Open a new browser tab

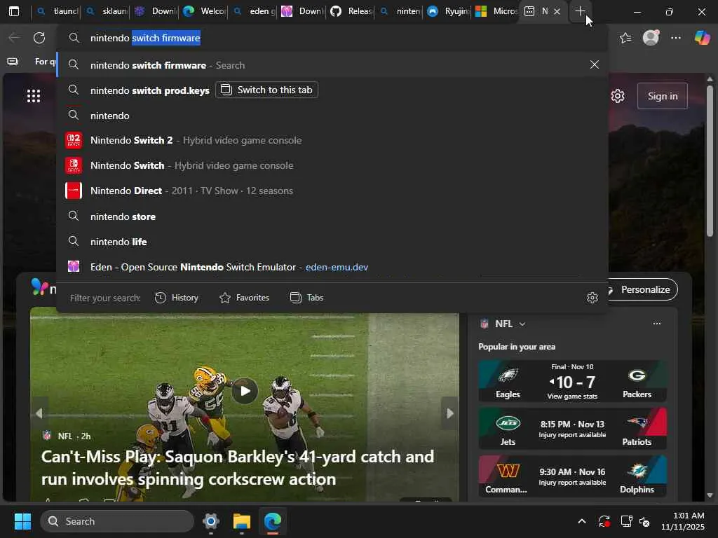tap(580, 11)
